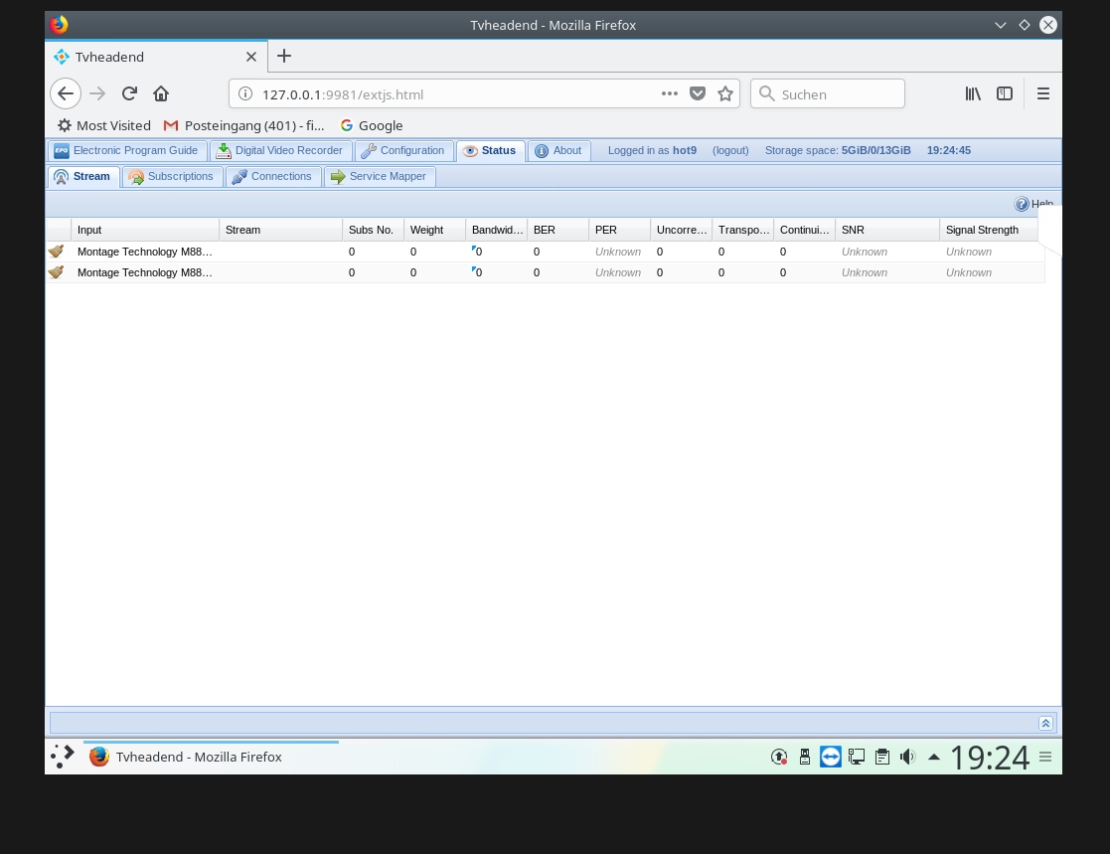Open the Google bookmark

point(372,125)
